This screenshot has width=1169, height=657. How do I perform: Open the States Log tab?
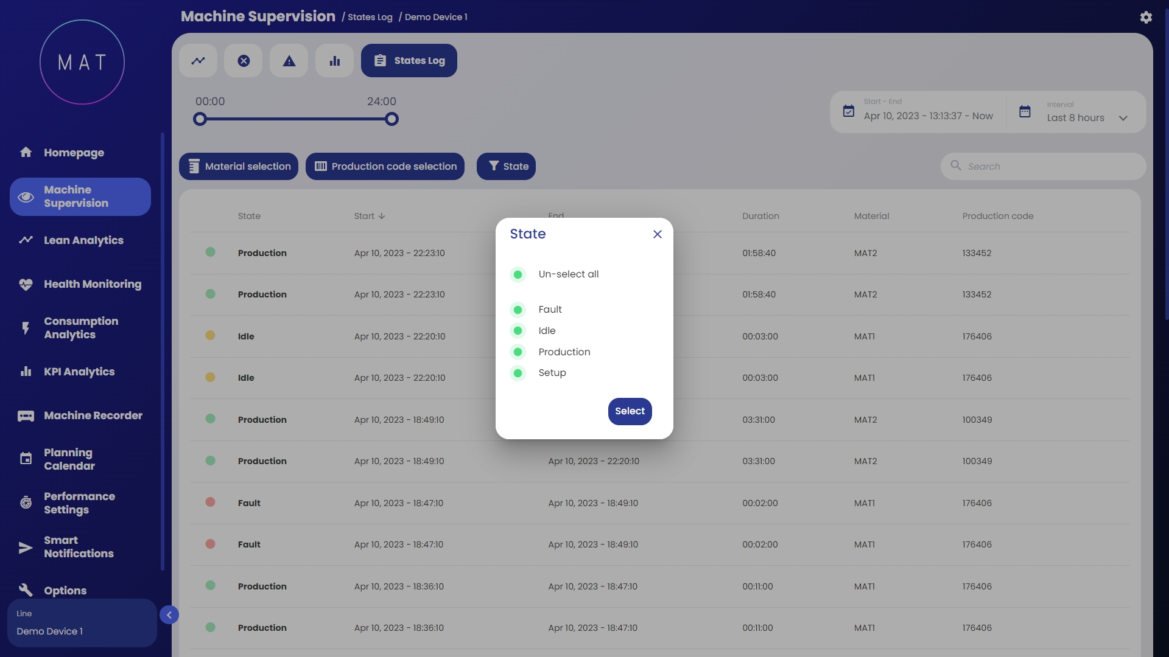click(x=409, y=61)
